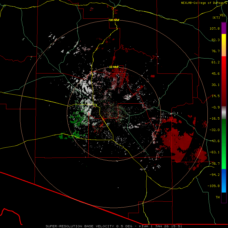Select the -16.5 velocity scale value

(x=215, y=119)
